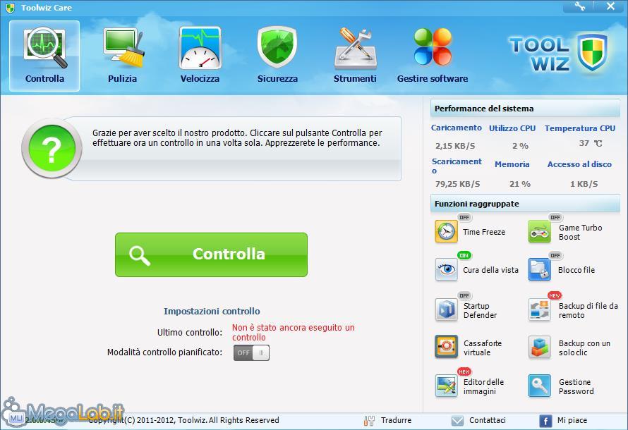Open settings via the wrench icon
This screenshot has width=628, height=430.
click(x=579, y=6)
